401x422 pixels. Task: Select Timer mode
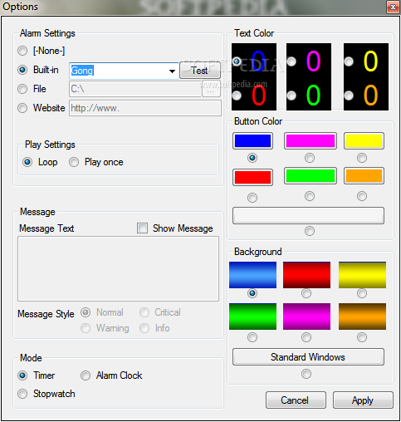[22, 375]
